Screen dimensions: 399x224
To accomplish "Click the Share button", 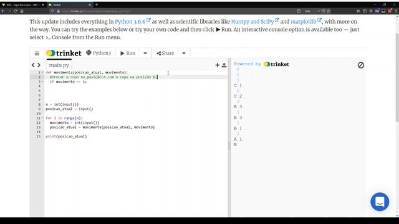I will pyautogui.click(x=165, y=53).
